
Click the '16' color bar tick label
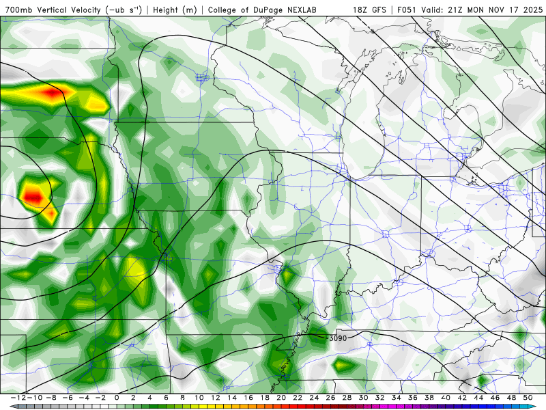[x=248, y=398]
